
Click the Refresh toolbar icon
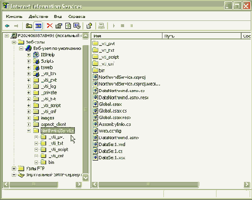pyautogui.click(x=68, y=26)
